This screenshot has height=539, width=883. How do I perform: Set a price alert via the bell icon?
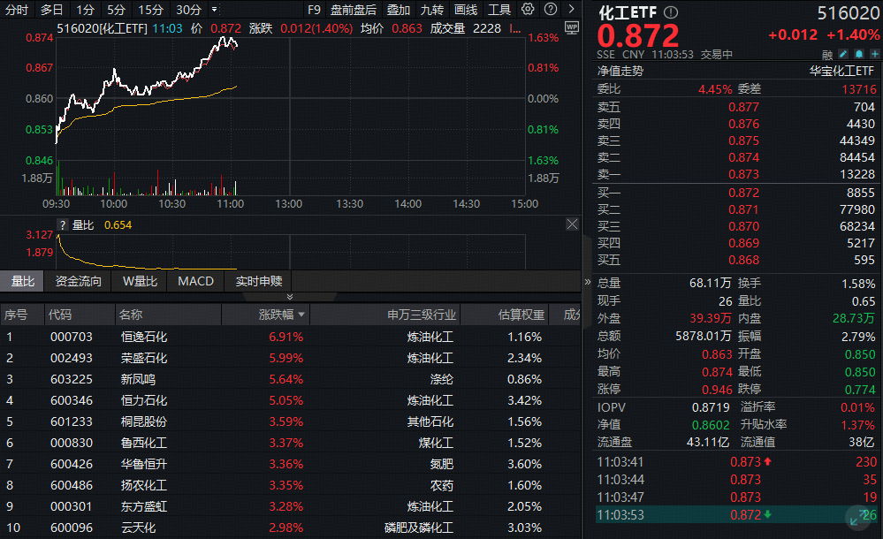(858, 54)
